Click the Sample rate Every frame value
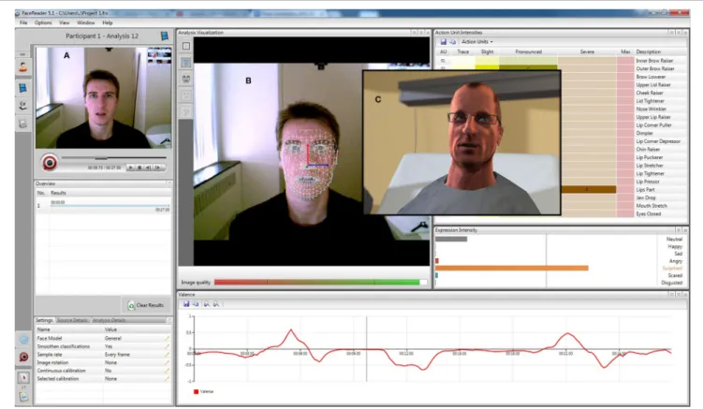Screen dimensions: 703x409 pyautogui.click(x=117, y=355)
